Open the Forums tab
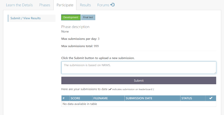Viewport: 224px width, 115px height. pos(103,5)
